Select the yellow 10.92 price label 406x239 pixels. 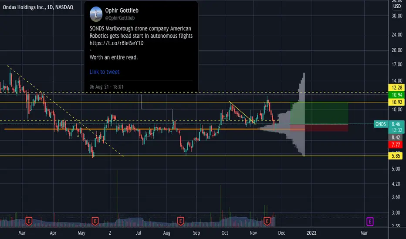click(397, 102)
